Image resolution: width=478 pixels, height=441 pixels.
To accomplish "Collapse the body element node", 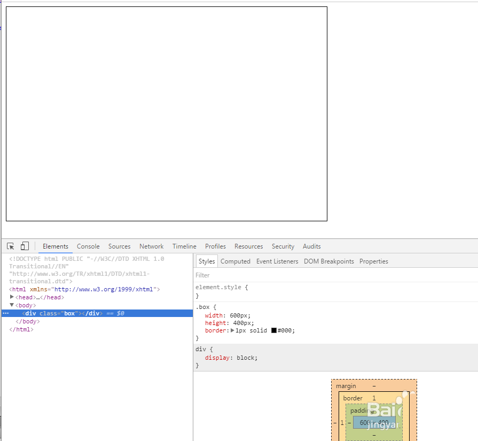I will 12,305.
